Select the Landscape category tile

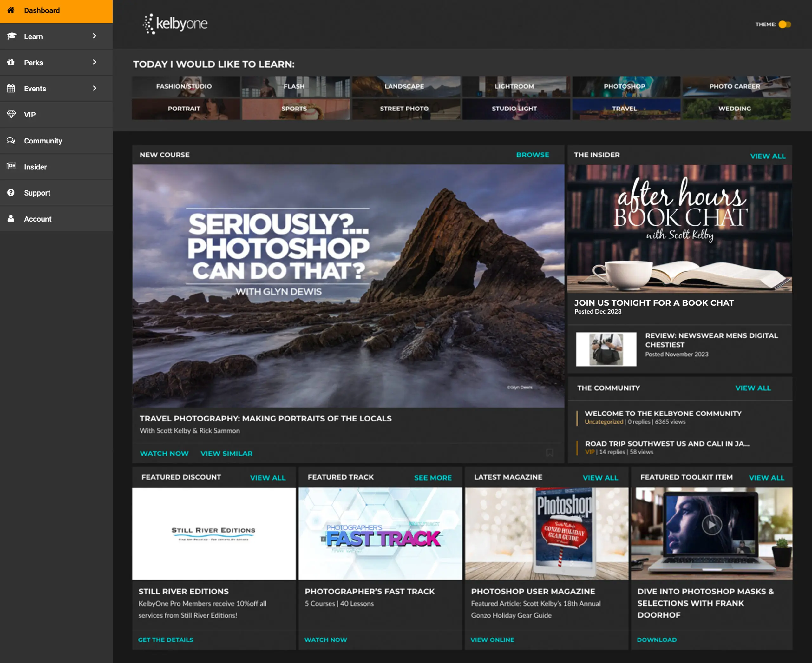[x=406, y=87]
